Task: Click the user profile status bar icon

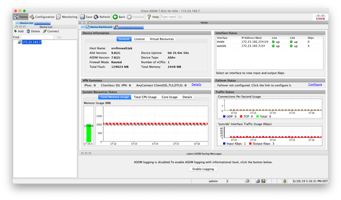Action: [x=247, y=181]
